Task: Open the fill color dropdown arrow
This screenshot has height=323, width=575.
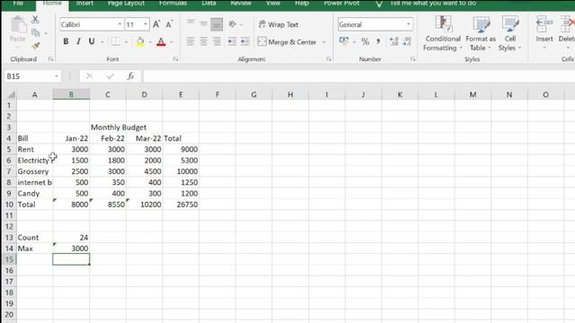Action: (150, 42)
